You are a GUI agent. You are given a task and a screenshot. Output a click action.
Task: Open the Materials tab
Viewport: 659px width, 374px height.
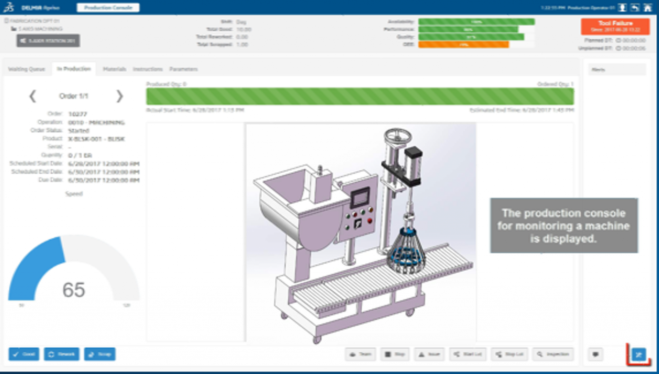coord(114,69)
